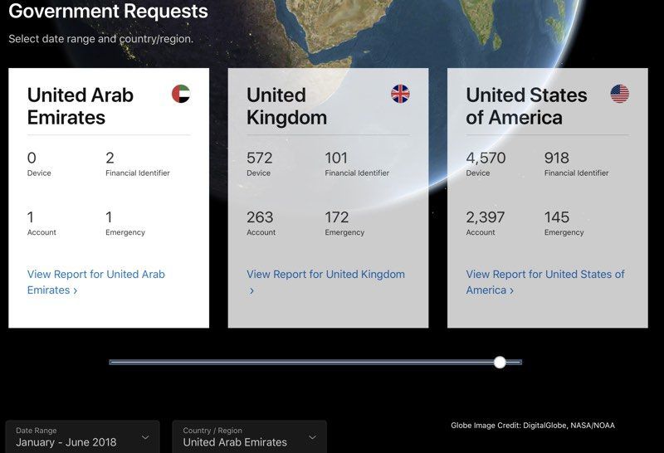Click the 2 Financial Identifier value for UAE
The image size is (664, 453).
coord(110,158)
